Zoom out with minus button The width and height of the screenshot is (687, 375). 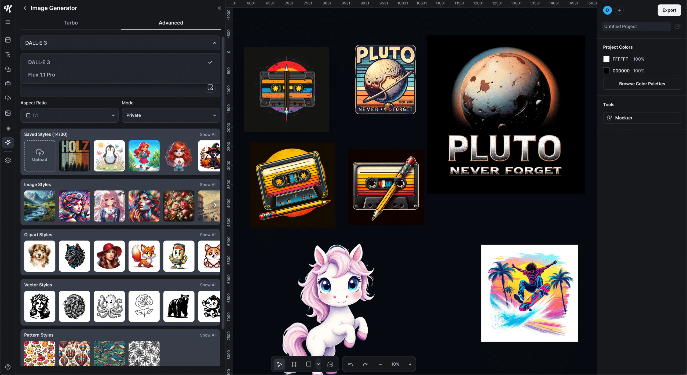(380, 364)
